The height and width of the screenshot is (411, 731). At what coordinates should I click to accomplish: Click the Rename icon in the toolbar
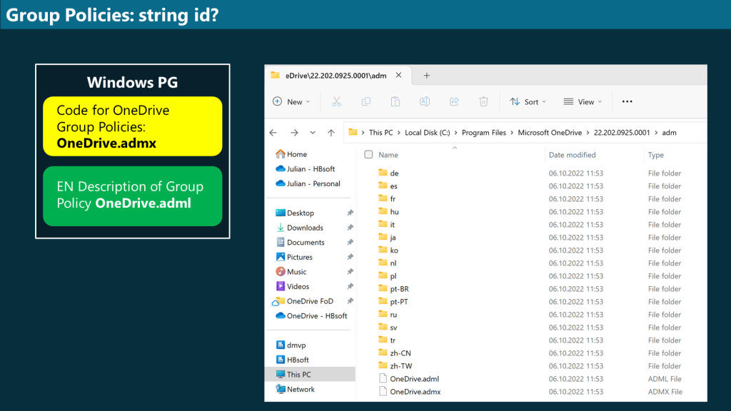[425, 102]
